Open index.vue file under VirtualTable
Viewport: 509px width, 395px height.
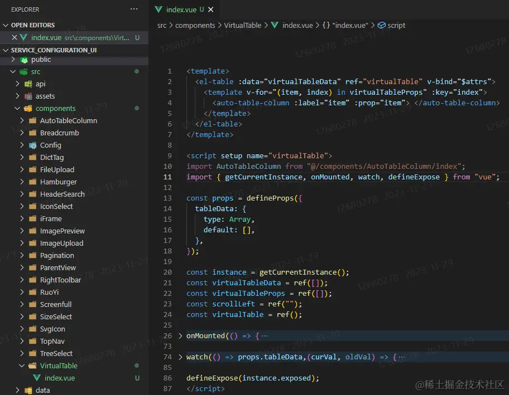pos(74,378)
